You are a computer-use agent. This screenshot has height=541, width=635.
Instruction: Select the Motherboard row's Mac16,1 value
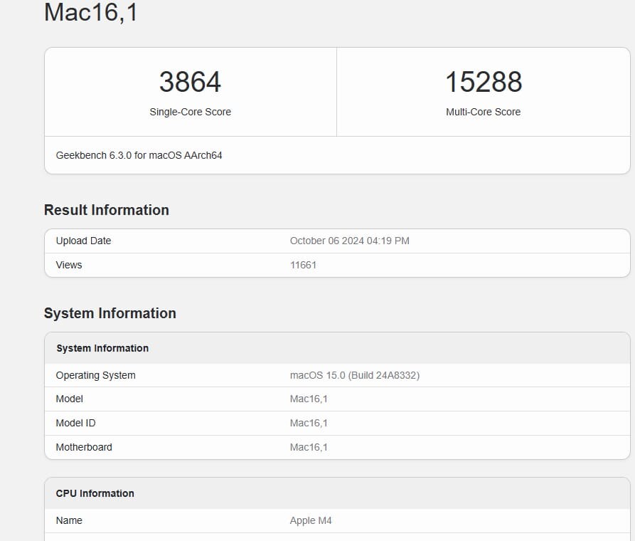pyautogui.click(x=309, y=447)
